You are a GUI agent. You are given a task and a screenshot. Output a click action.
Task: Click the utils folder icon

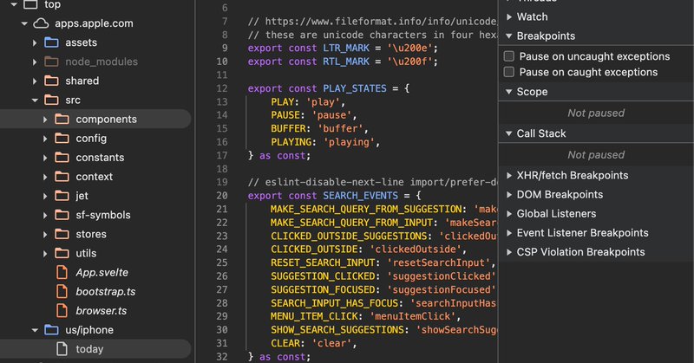[x=62, y=253]
